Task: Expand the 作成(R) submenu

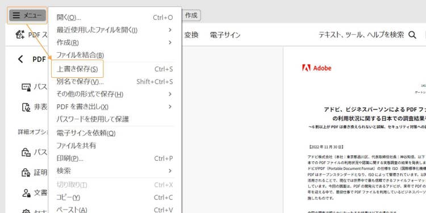Action: (114, 43)
